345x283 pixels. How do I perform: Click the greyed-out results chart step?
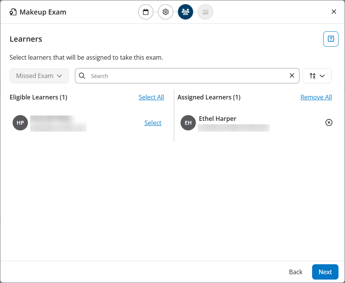click(x=205, y=12)
